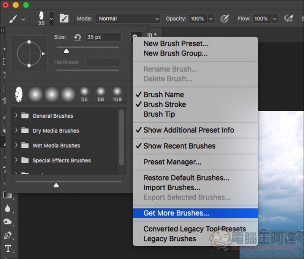Select the recent brush sized 159
Screen dimensions: 304x259
[117, 94]
